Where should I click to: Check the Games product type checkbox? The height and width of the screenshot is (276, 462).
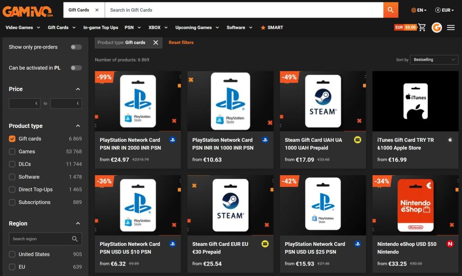12,152
